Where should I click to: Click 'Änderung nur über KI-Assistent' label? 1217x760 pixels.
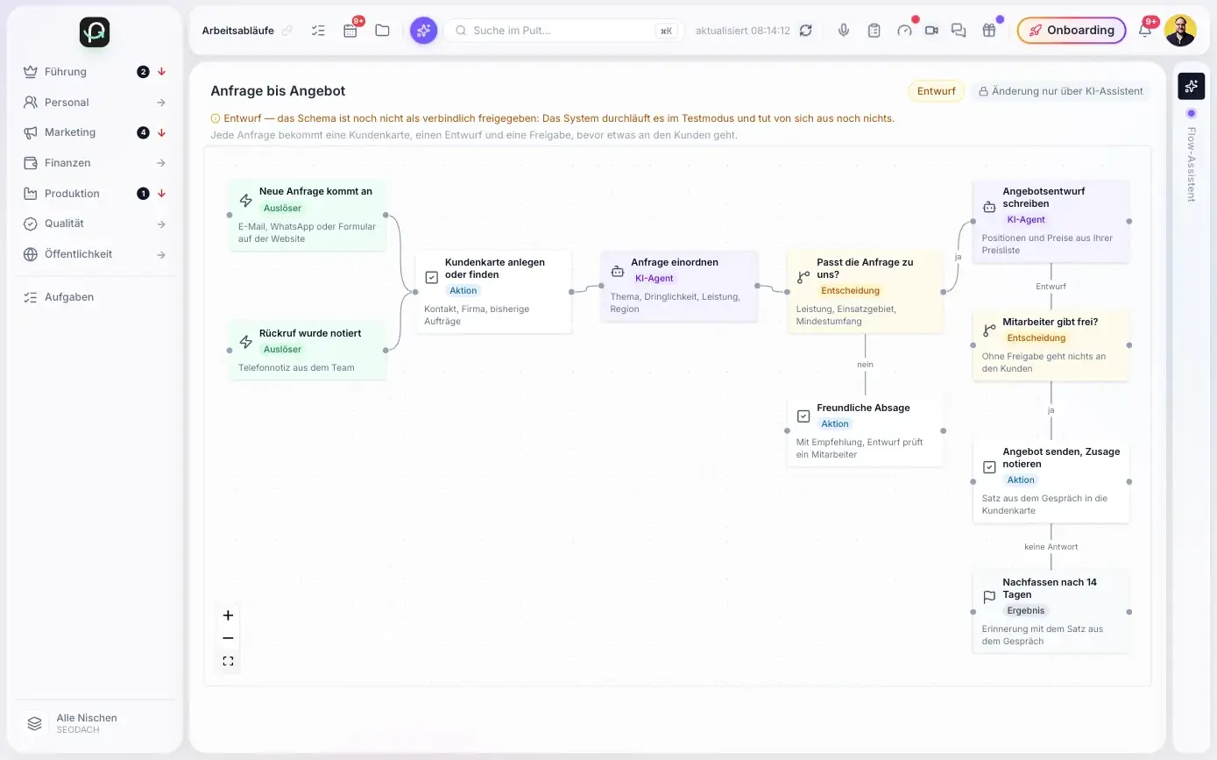(x=1060, y=91)
